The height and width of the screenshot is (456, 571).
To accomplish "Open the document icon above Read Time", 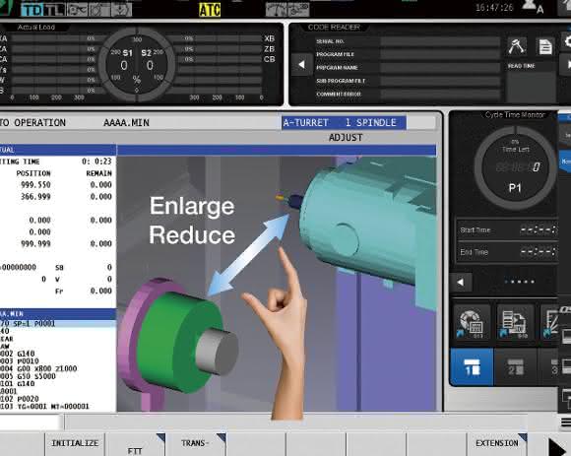I will point(545,46).
